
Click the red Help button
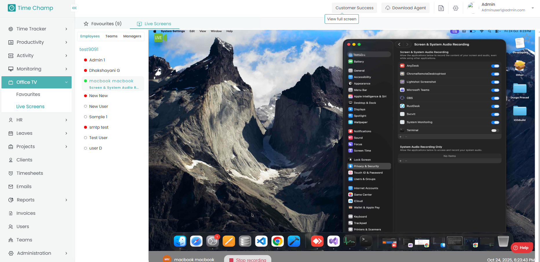click(521, 248)
